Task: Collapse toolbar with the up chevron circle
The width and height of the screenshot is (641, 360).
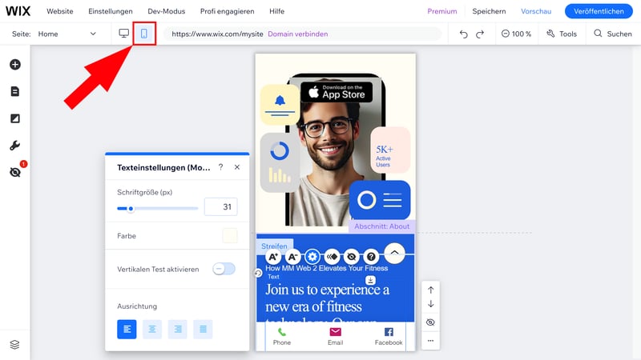Action: point(394,253)
